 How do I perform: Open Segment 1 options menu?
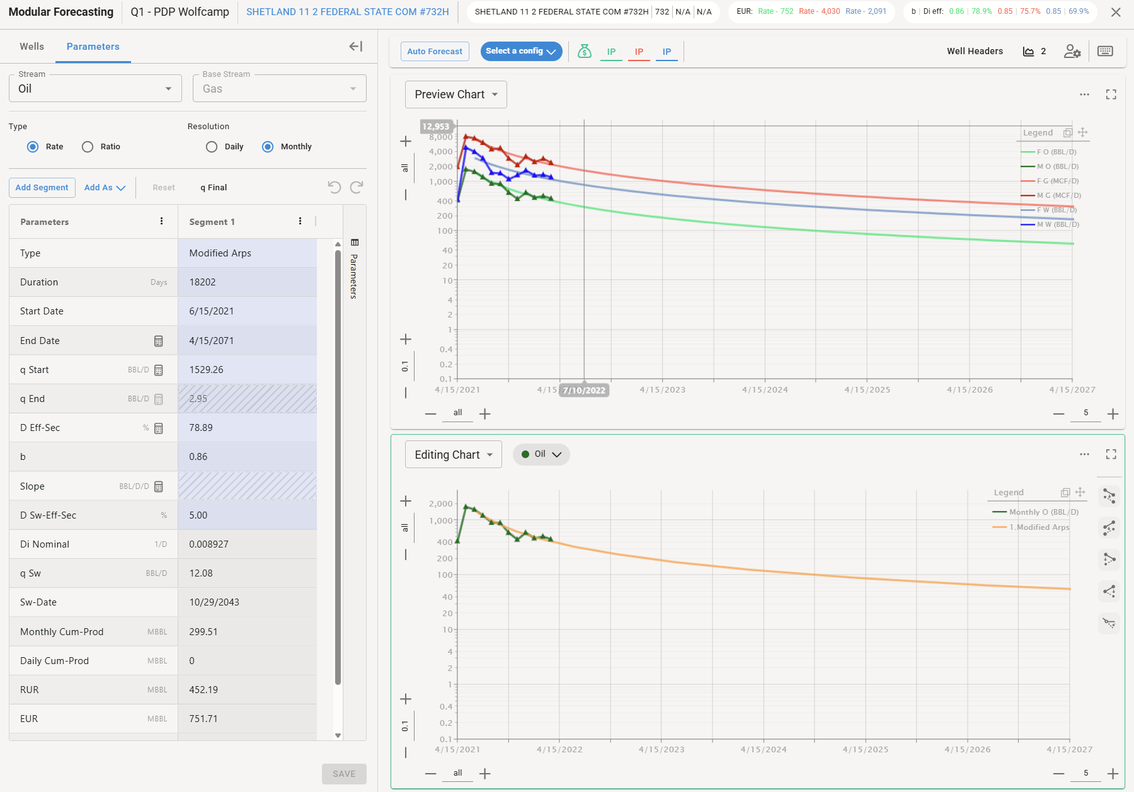coord(300,221)
